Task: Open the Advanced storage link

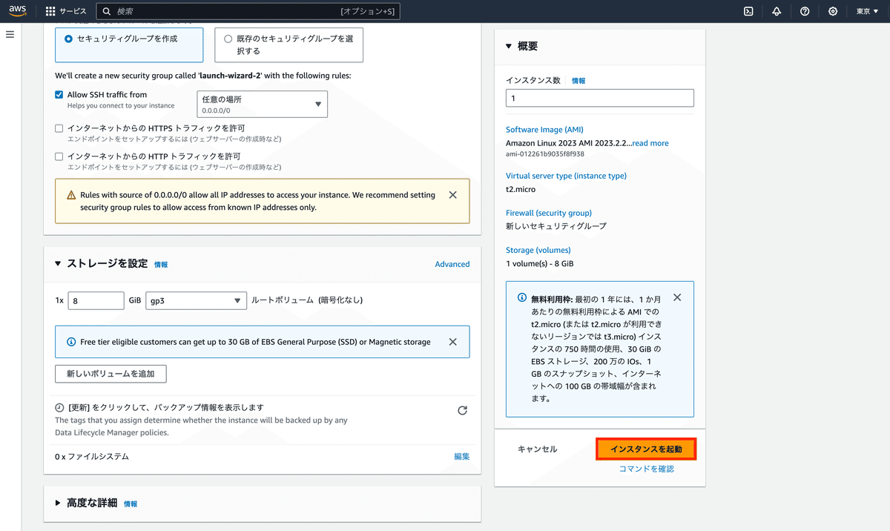Action: (x=452, y=264)
